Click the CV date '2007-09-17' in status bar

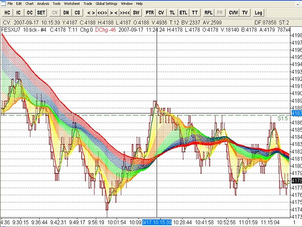(26, 23)
